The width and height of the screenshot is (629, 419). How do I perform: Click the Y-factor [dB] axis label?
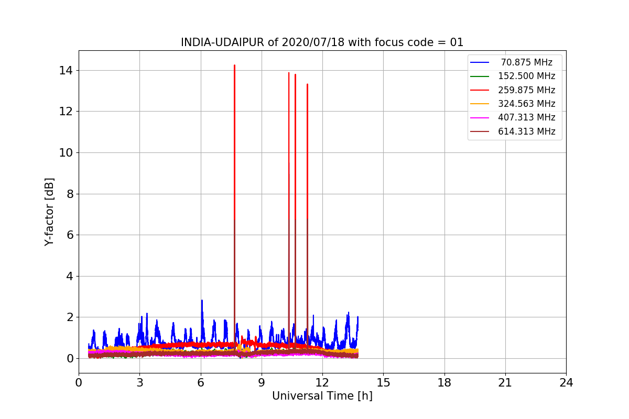click(x=49, y=212)
